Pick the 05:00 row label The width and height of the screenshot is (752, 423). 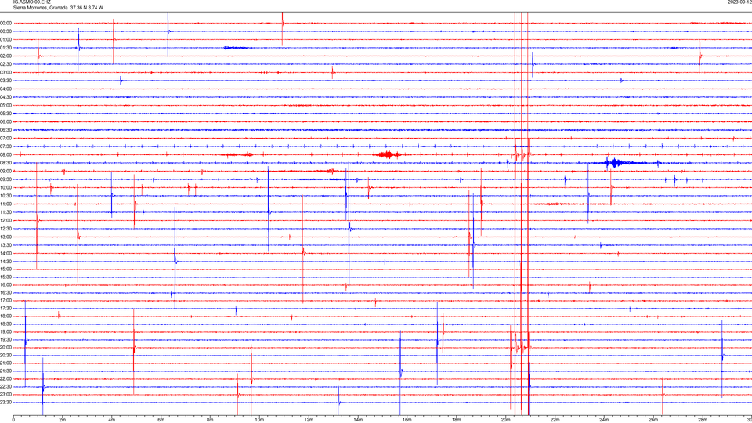pyautogui.click(x=6, y=105)
